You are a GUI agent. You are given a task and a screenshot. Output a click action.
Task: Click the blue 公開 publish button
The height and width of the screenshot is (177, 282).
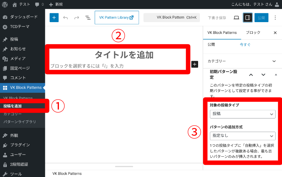[261, 17]
